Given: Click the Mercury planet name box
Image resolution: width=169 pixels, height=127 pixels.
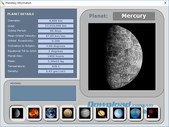Looking at the screenshot, I should (x=134, y=16).
